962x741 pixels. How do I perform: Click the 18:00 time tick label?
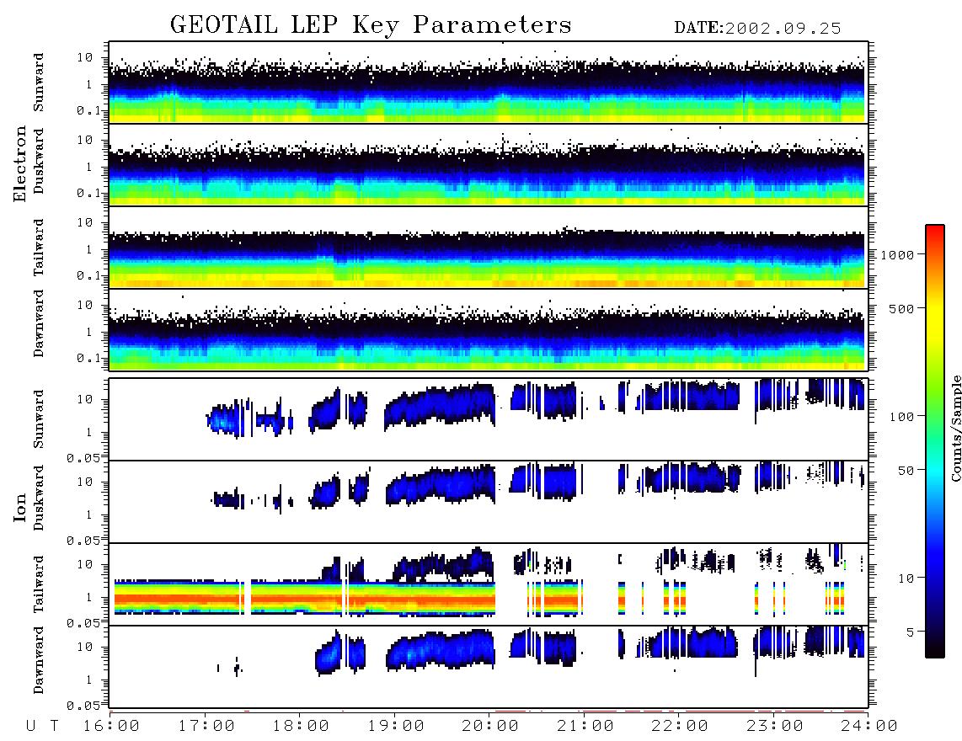click(301, 727)
